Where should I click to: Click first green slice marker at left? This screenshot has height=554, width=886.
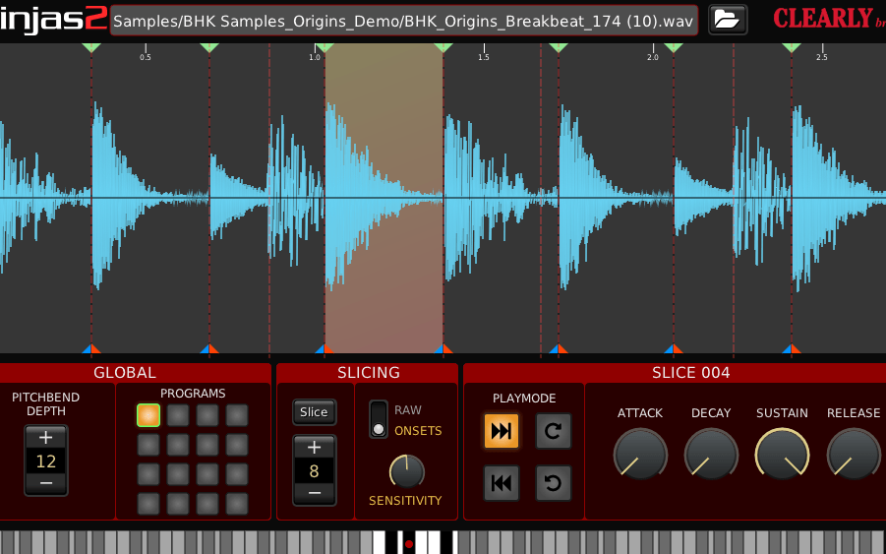click(x=91, y=48)
